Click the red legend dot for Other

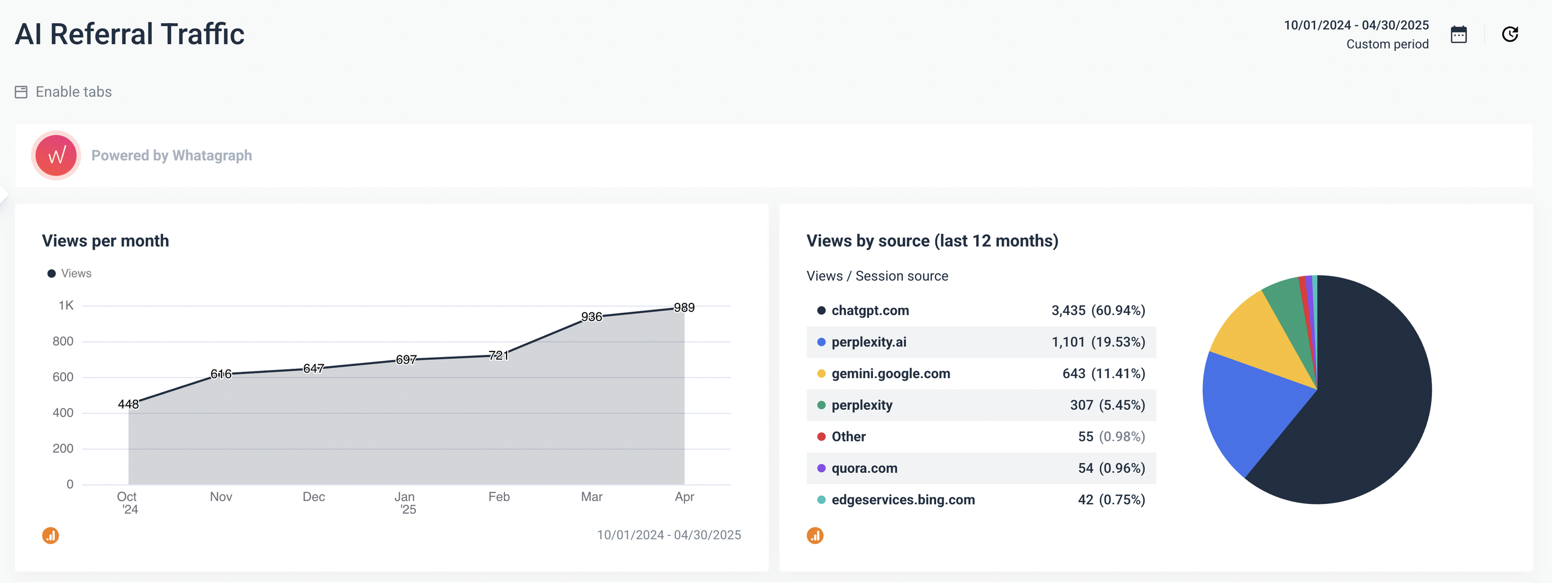point(821,437)
